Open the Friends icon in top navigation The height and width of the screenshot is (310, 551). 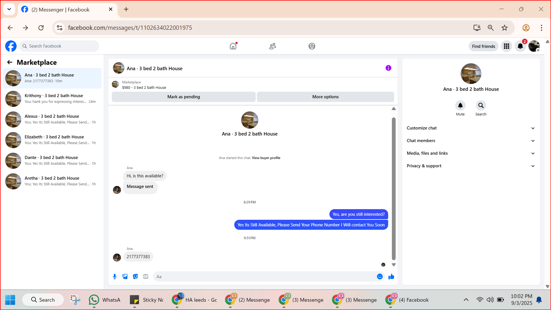273,46
